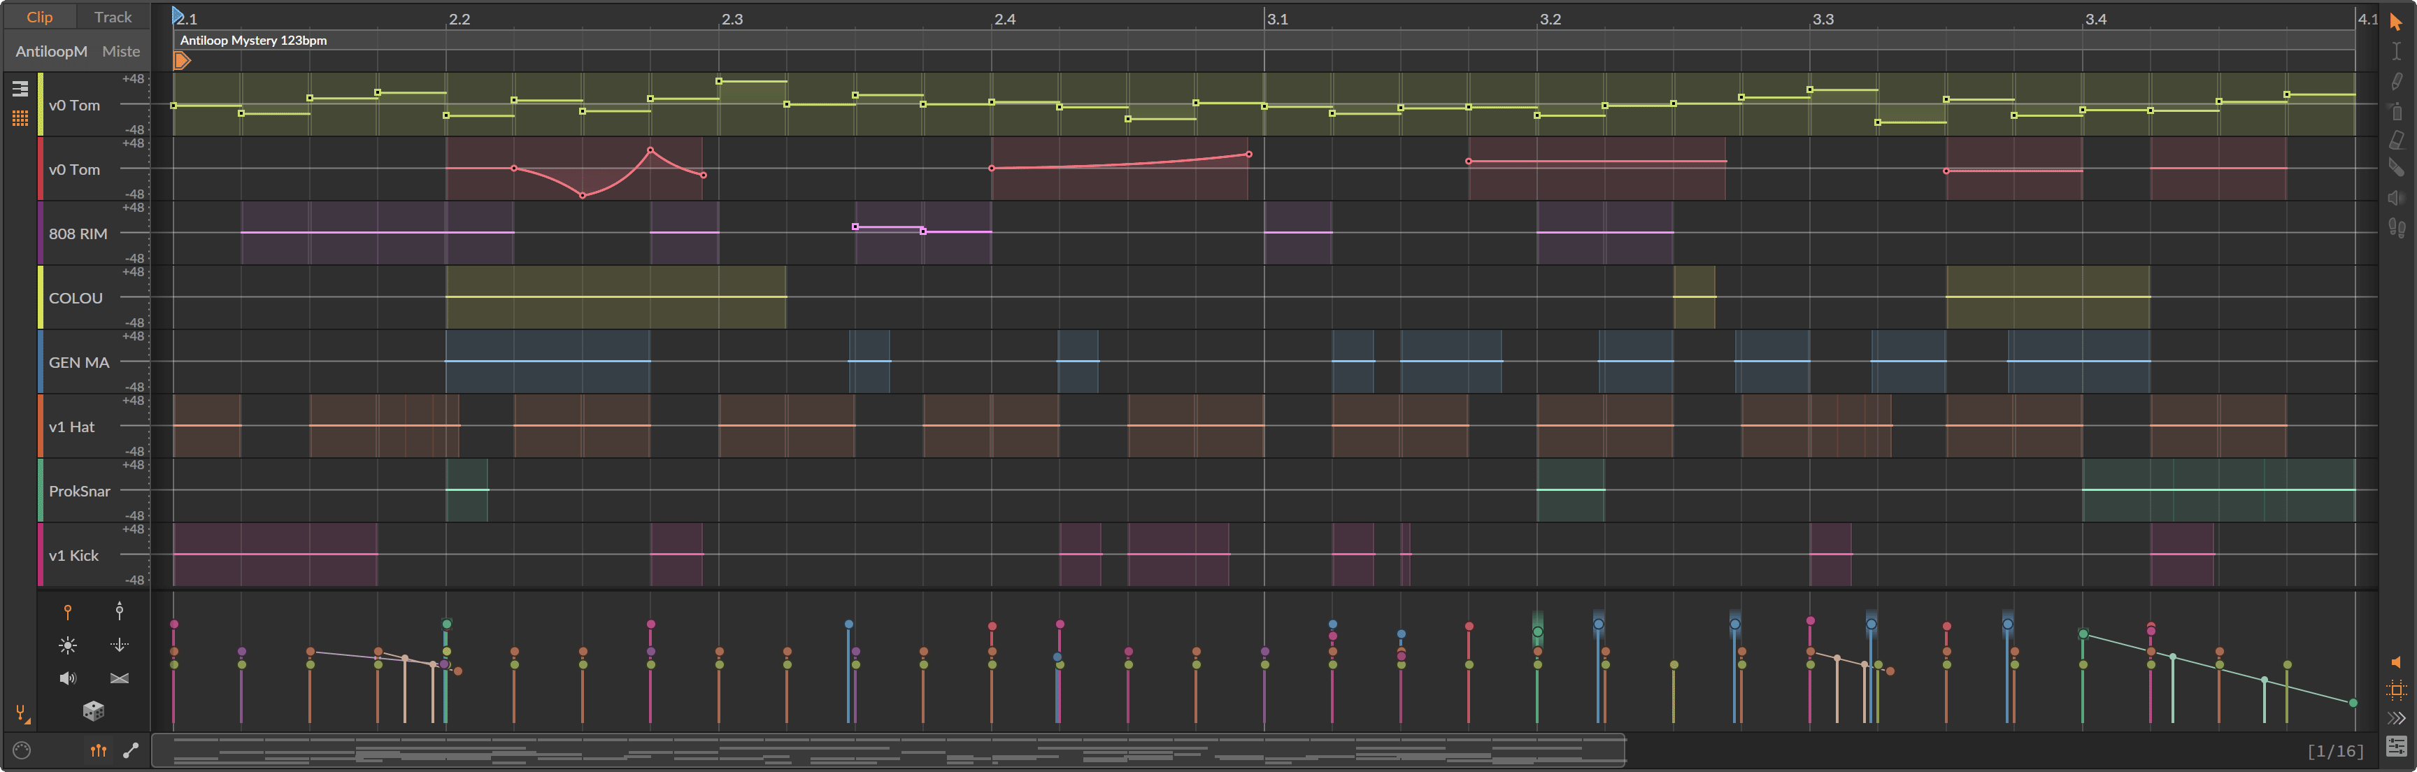
Task: Select the Time Selection tool
Action: [x=2398, y=53]
